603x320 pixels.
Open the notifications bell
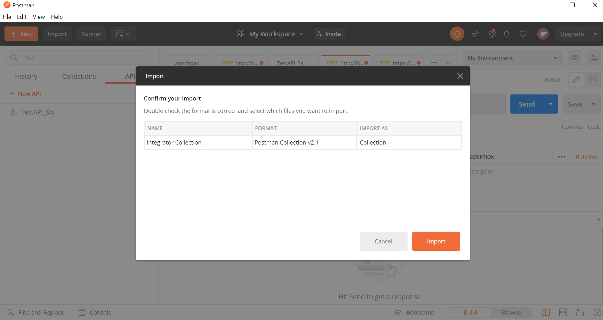[507, 34]
